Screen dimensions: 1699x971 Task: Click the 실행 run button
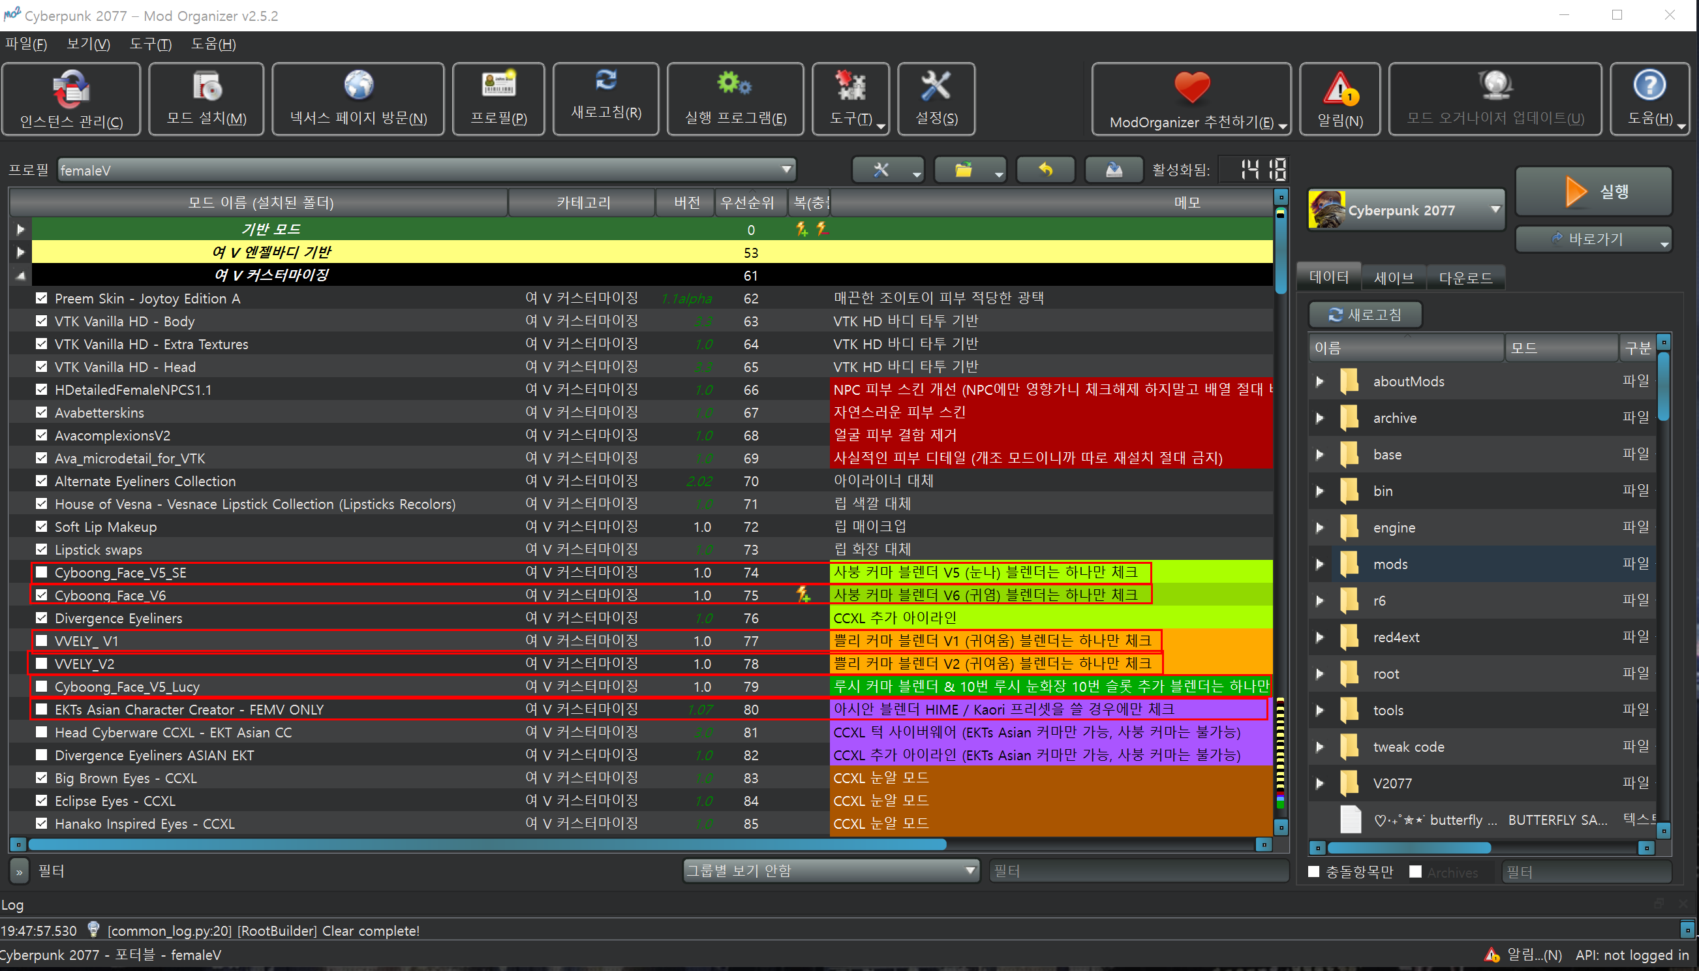1594,192
